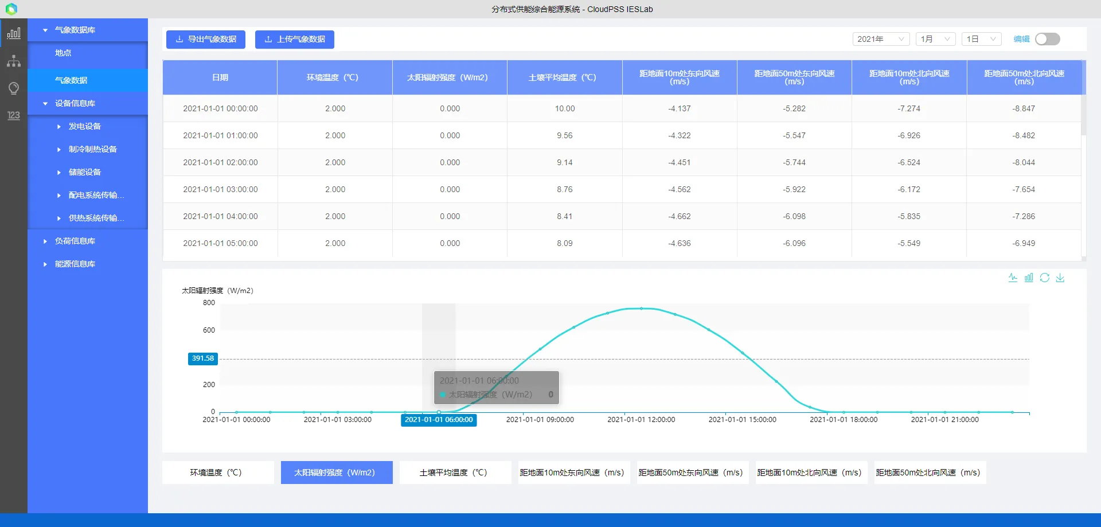Expand the 配电系统传输 tree node
Image resolution: width=1101 pixels, height=527 pixels.
click(58, 195)
